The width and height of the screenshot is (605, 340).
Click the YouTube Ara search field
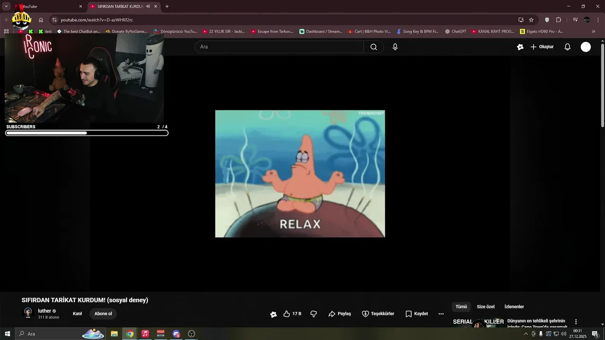279,47
